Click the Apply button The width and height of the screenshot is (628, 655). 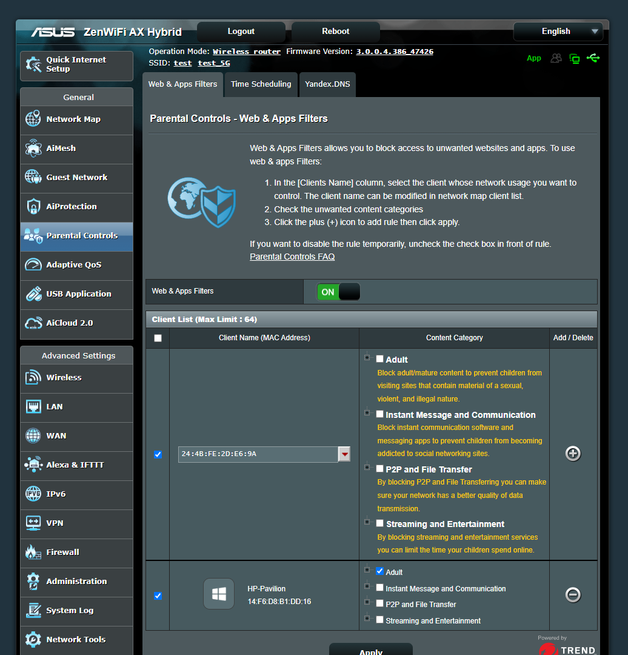(x=370, y=651)
